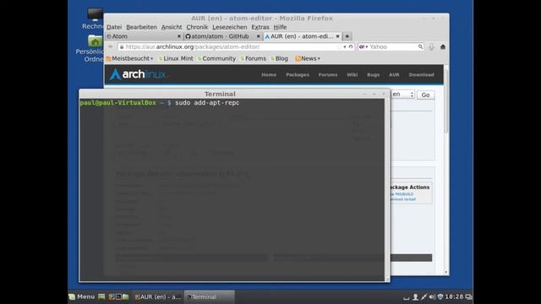Click the padlock site security icon
Image resolution: width=541 pixels, height=304 pixels.
tap(122, 46)
